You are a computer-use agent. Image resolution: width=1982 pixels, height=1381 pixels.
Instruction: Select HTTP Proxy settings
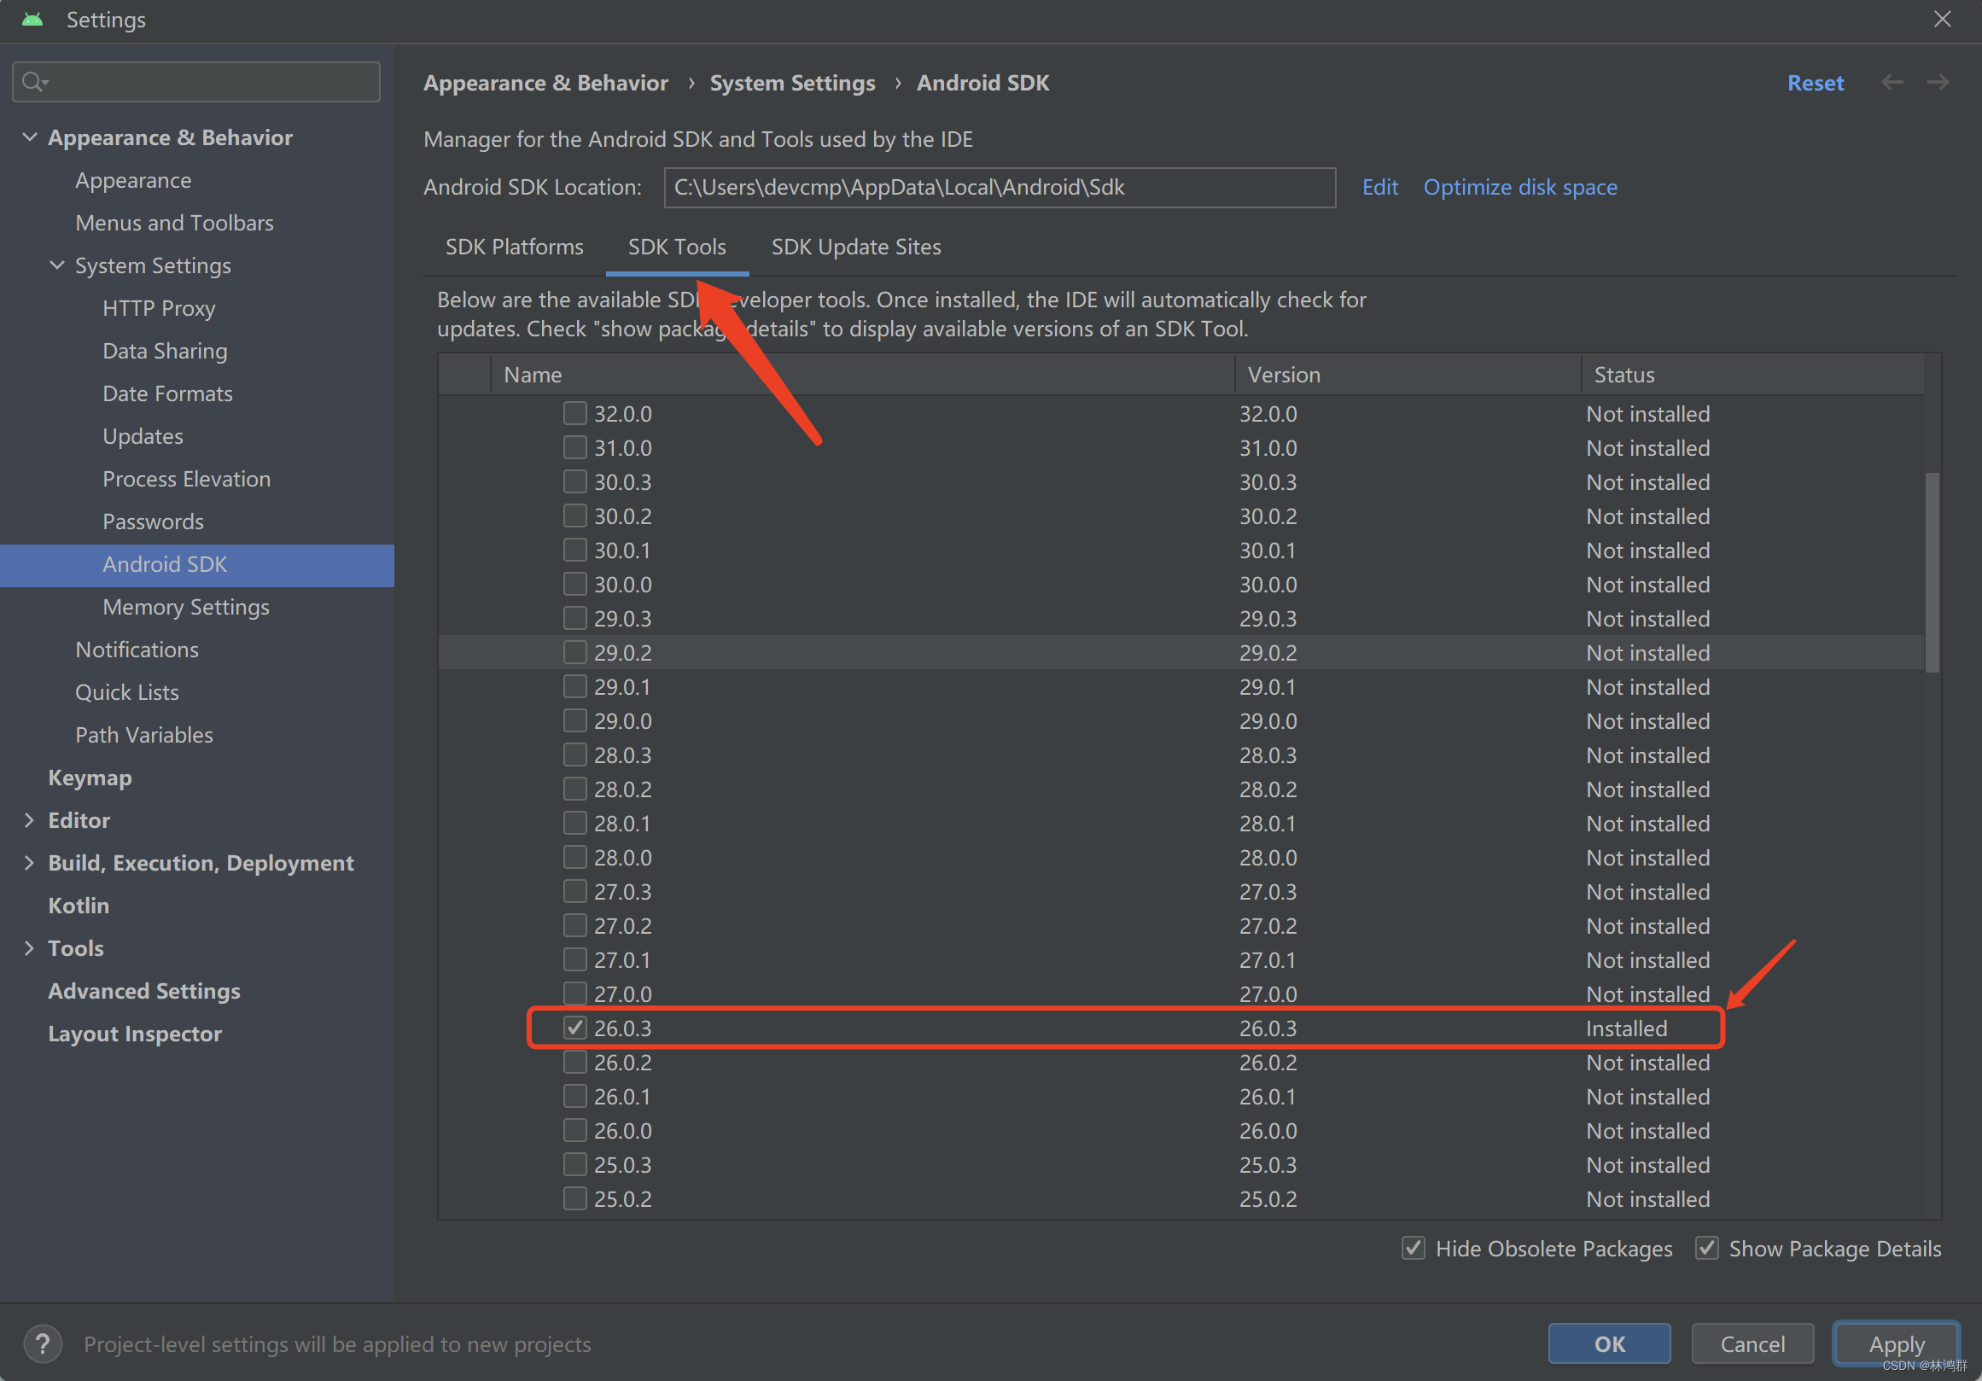(x=159, y=308)
